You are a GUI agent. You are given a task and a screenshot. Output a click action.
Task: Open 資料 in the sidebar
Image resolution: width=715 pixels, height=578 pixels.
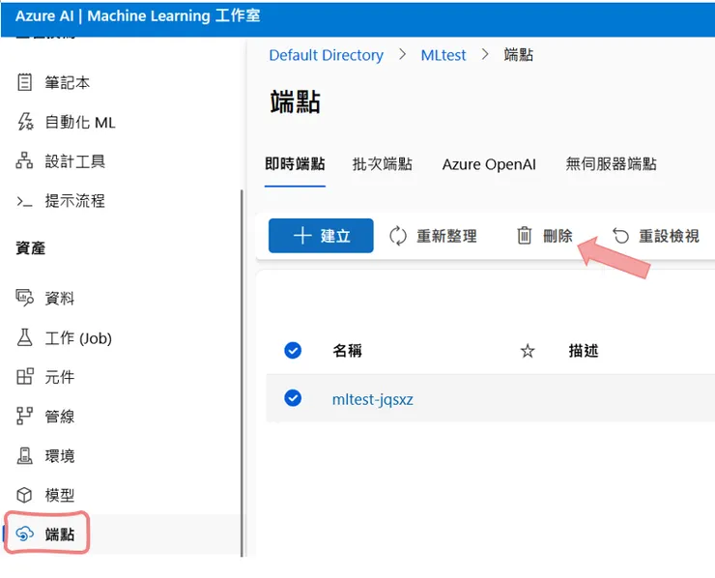[x=59, y=299]
